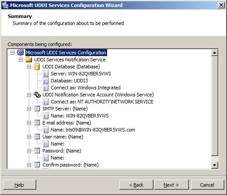Select Name: bts09@WIN-82QVBER5VWS.com row
Screen dimensions: 227x195
[93, 130]
